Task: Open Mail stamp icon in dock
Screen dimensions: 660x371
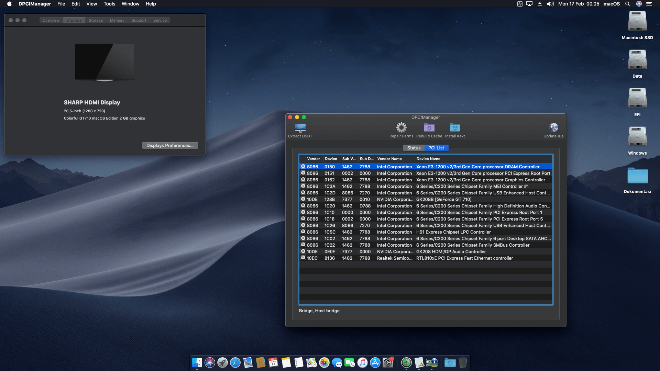Action: pyautogui.click(x=248, y=362)
